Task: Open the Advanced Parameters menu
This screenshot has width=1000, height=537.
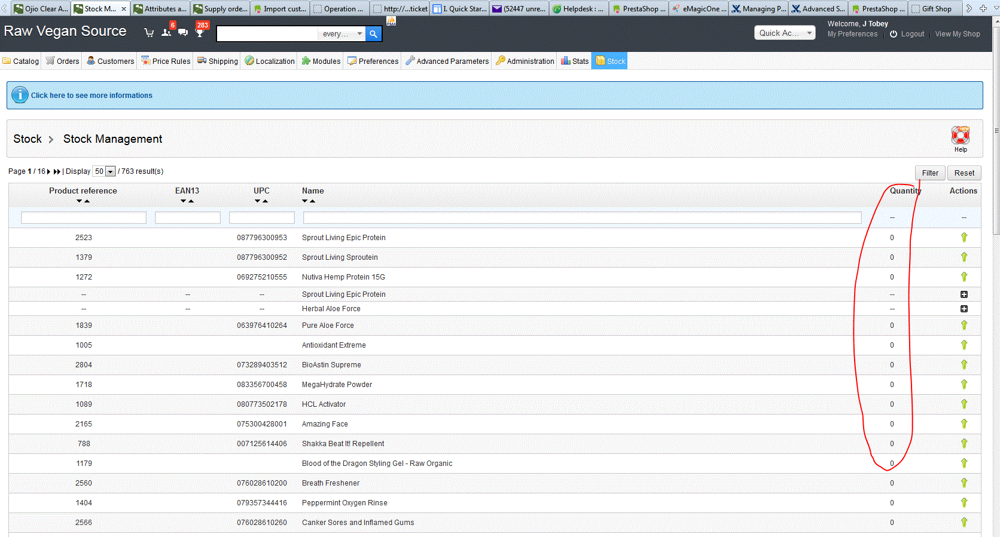Action: click(447, 61)
